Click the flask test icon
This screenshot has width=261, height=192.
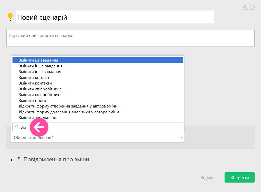tap(245, 7)
